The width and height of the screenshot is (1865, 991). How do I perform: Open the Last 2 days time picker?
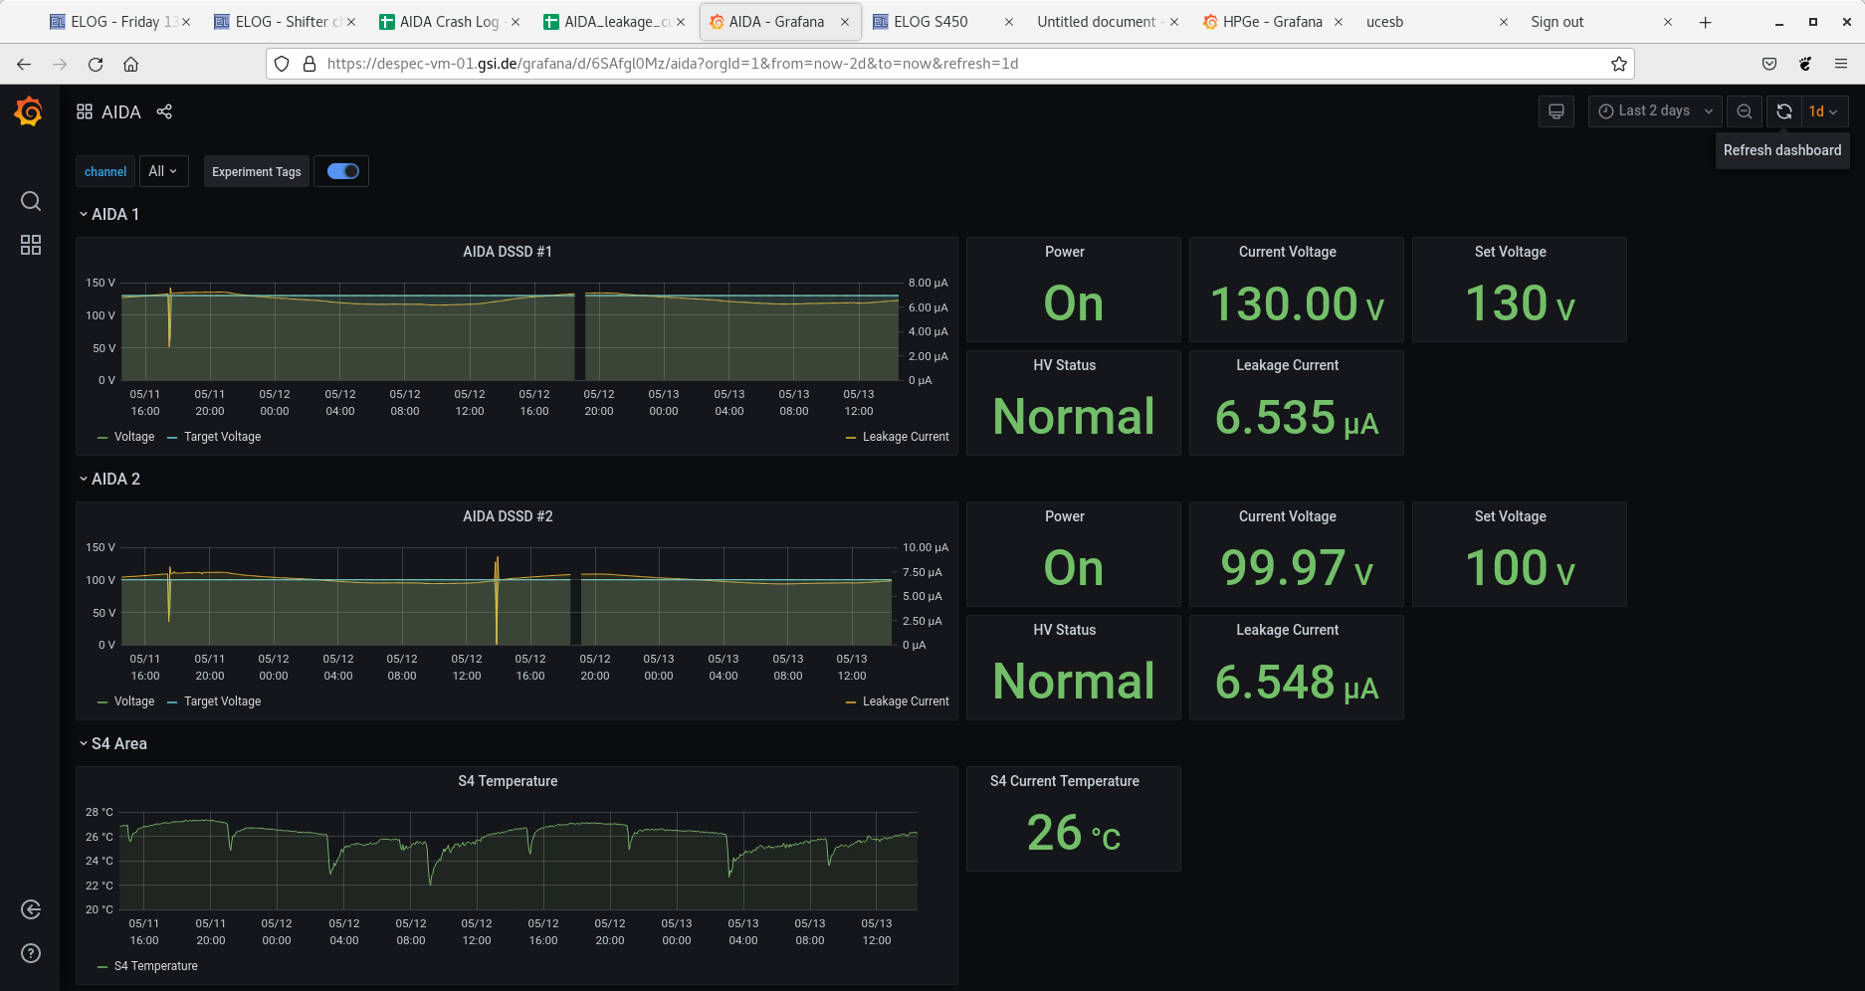click(x=1655, y=111)
